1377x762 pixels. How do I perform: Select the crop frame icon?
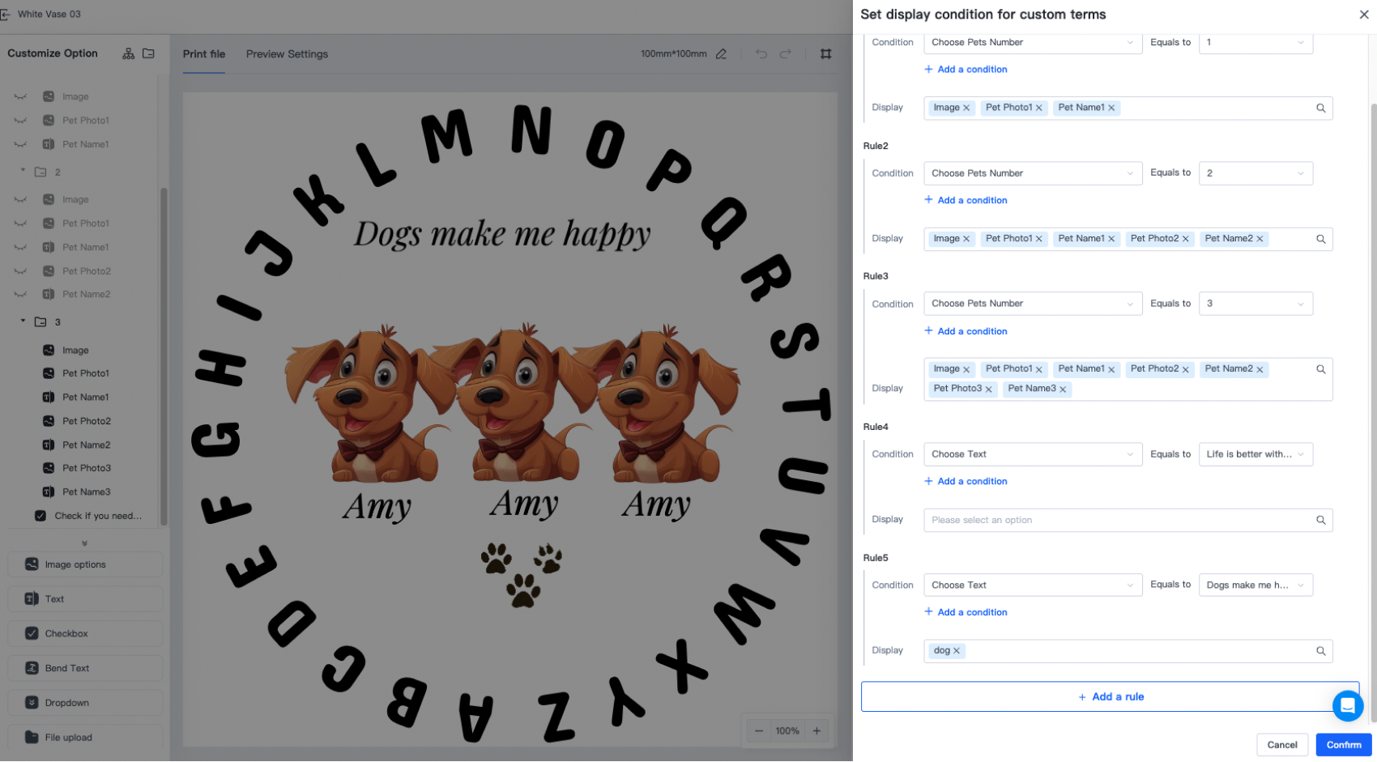pos(825,54)
